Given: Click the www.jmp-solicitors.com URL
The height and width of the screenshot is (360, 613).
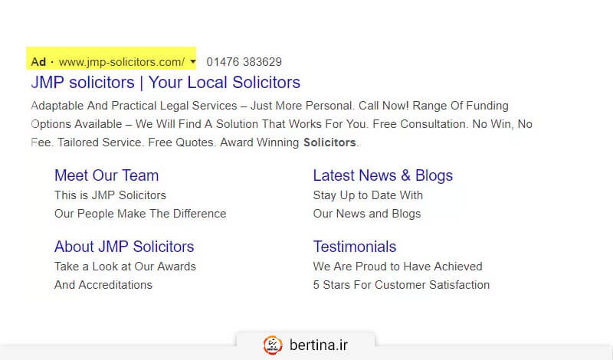Looking at the screenshot, I should point(121,61).
